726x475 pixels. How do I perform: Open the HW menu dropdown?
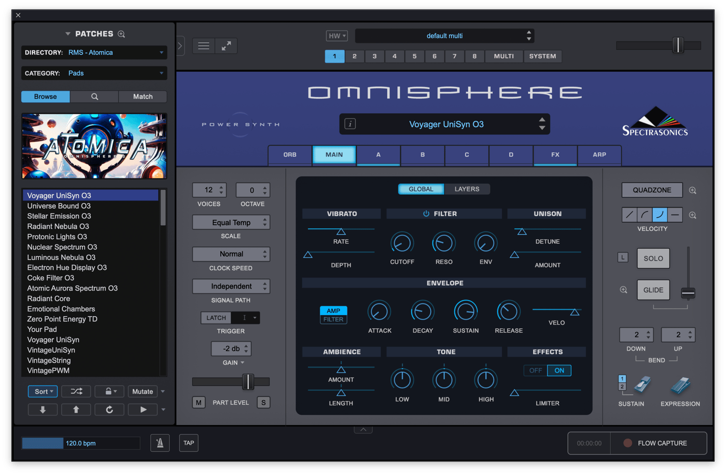pyautogui.click(x=337, y=36)
